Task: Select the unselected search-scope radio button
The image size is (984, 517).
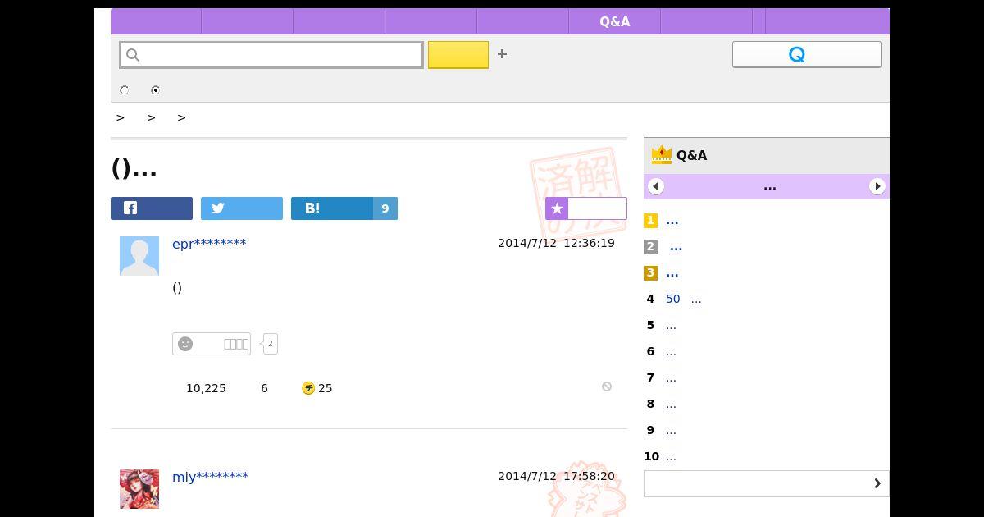Action: click(x=125, y=90)
